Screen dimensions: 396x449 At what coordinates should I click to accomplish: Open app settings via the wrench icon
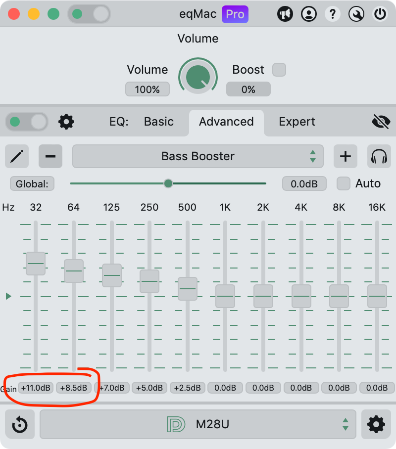pyautogui.click(x=356, y=14)
